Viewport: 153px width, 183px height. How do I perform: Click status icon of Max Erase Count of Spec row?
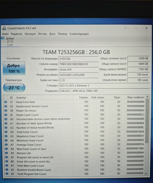tap(7, 149)
